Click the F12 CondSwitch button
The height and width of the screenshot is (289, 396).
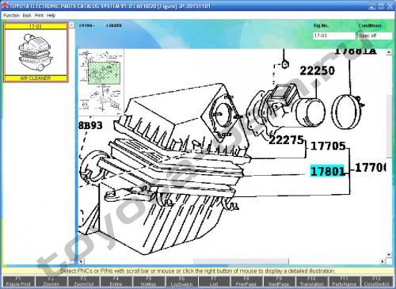coord(377,282)
